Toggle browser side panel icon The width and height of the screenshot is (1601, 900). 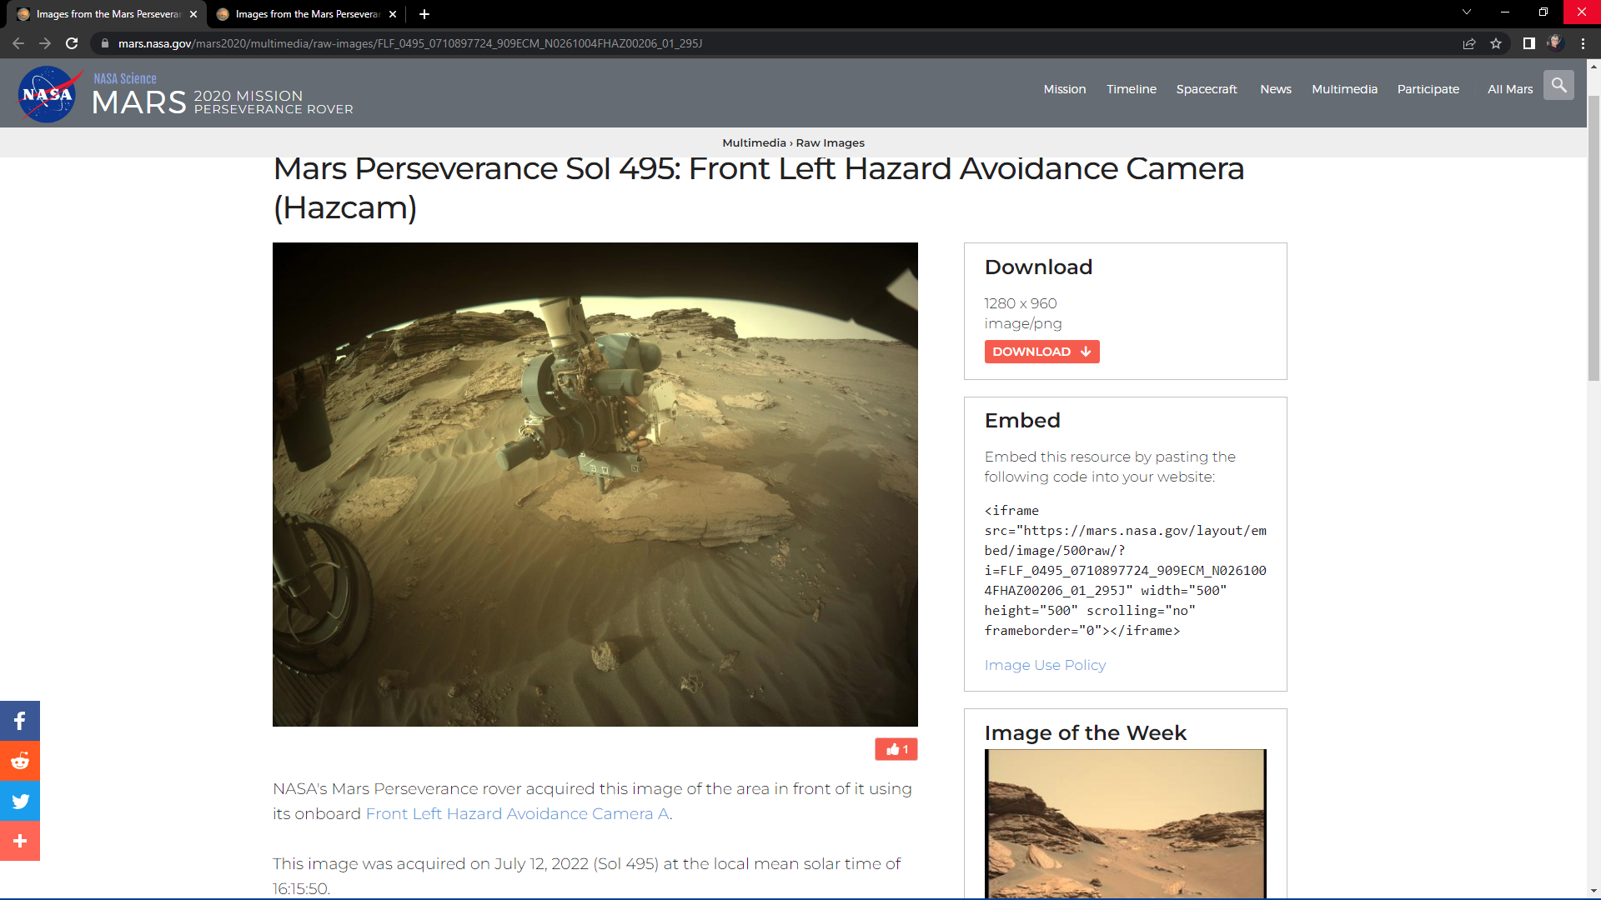pos(1528,43)
